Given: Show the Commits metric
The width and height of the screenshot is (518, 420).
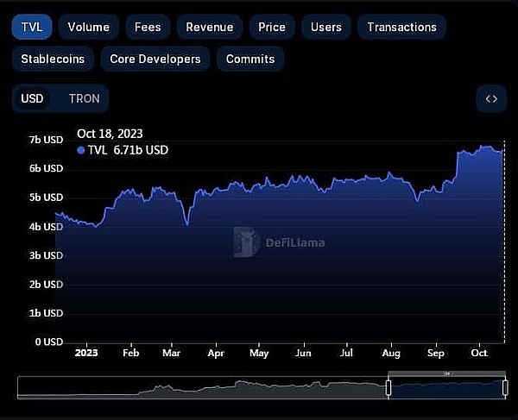Looking at the screenshot, I should point(250,59).
